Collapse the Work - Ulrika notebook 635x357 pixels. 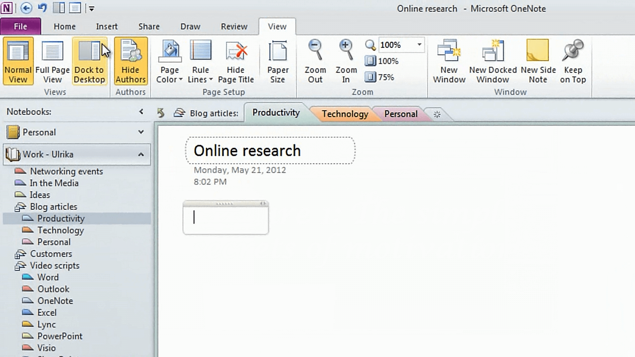(141, 154)
